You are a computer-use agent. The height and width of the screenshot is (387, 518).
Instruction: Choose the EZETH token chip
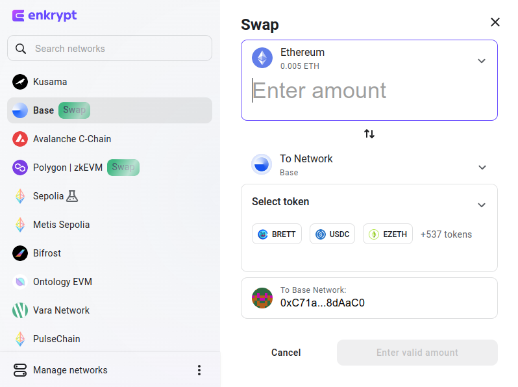[388, 234]
